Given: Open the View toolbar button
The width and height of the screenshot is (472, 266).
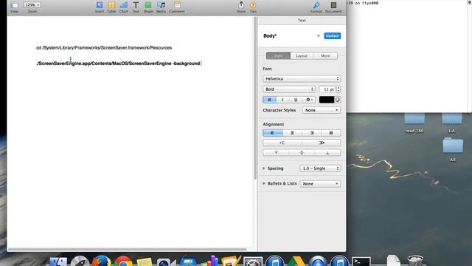Looking at the screenshot, I should (14, 7).
